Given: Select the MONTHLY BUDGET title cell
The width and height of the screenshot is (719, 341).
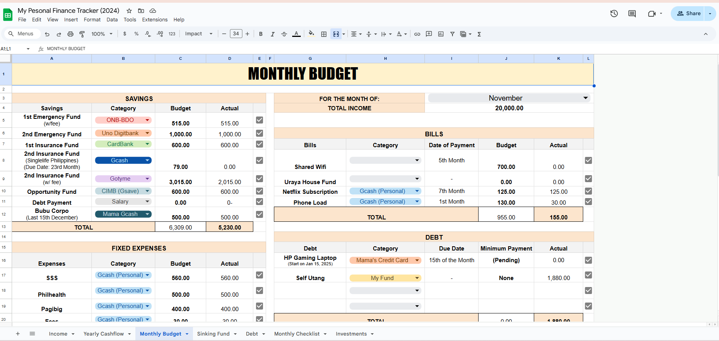Looking at the screenshot, I should (303, 74).
